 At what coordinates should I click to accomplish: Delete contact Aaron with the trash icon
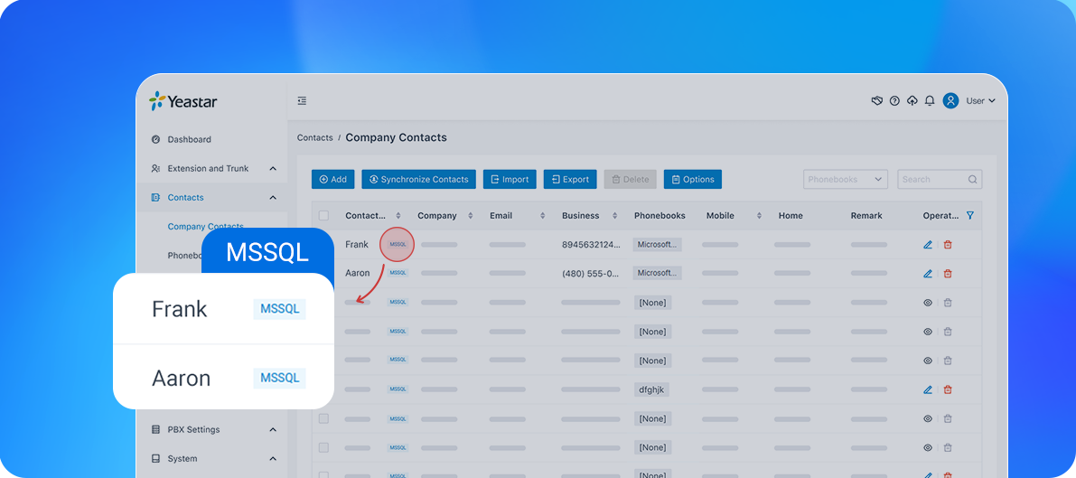(x=948, y=274)
